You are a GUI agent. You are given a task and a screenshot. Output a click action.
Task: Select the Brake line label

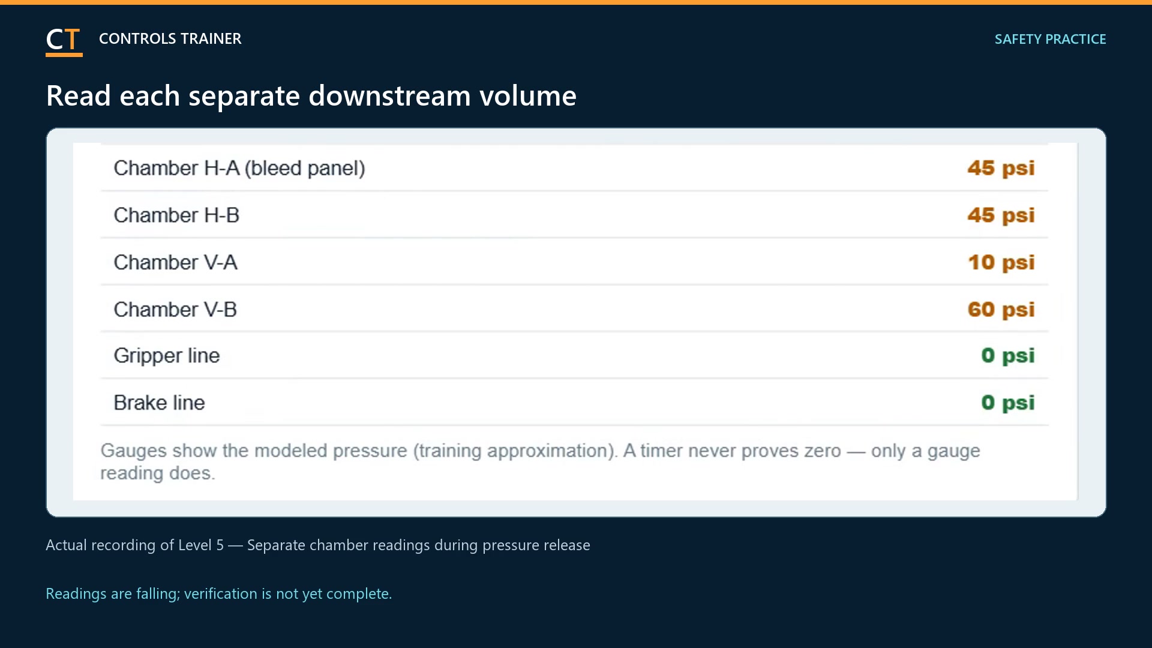click(x=159, y=403)
